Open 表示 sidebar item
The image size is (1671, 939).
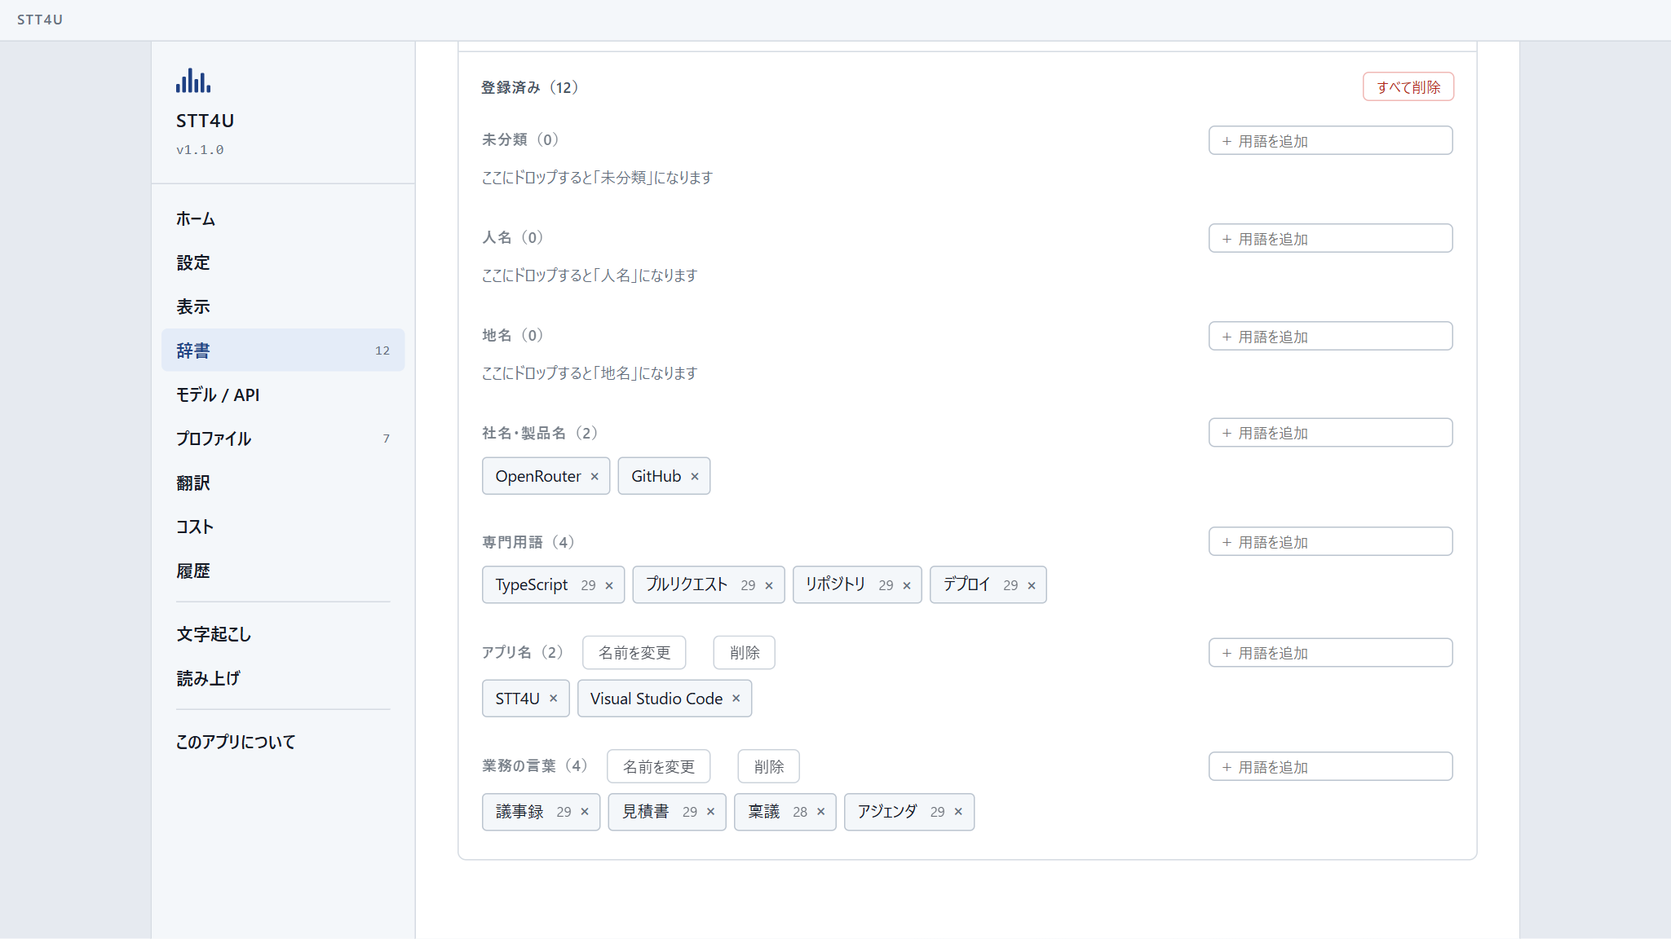pyautogui.click(x=283, y=306)
